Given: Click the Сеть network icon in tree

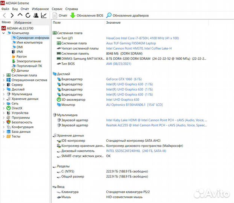Looking at the screenshot, I should [9, 103].
